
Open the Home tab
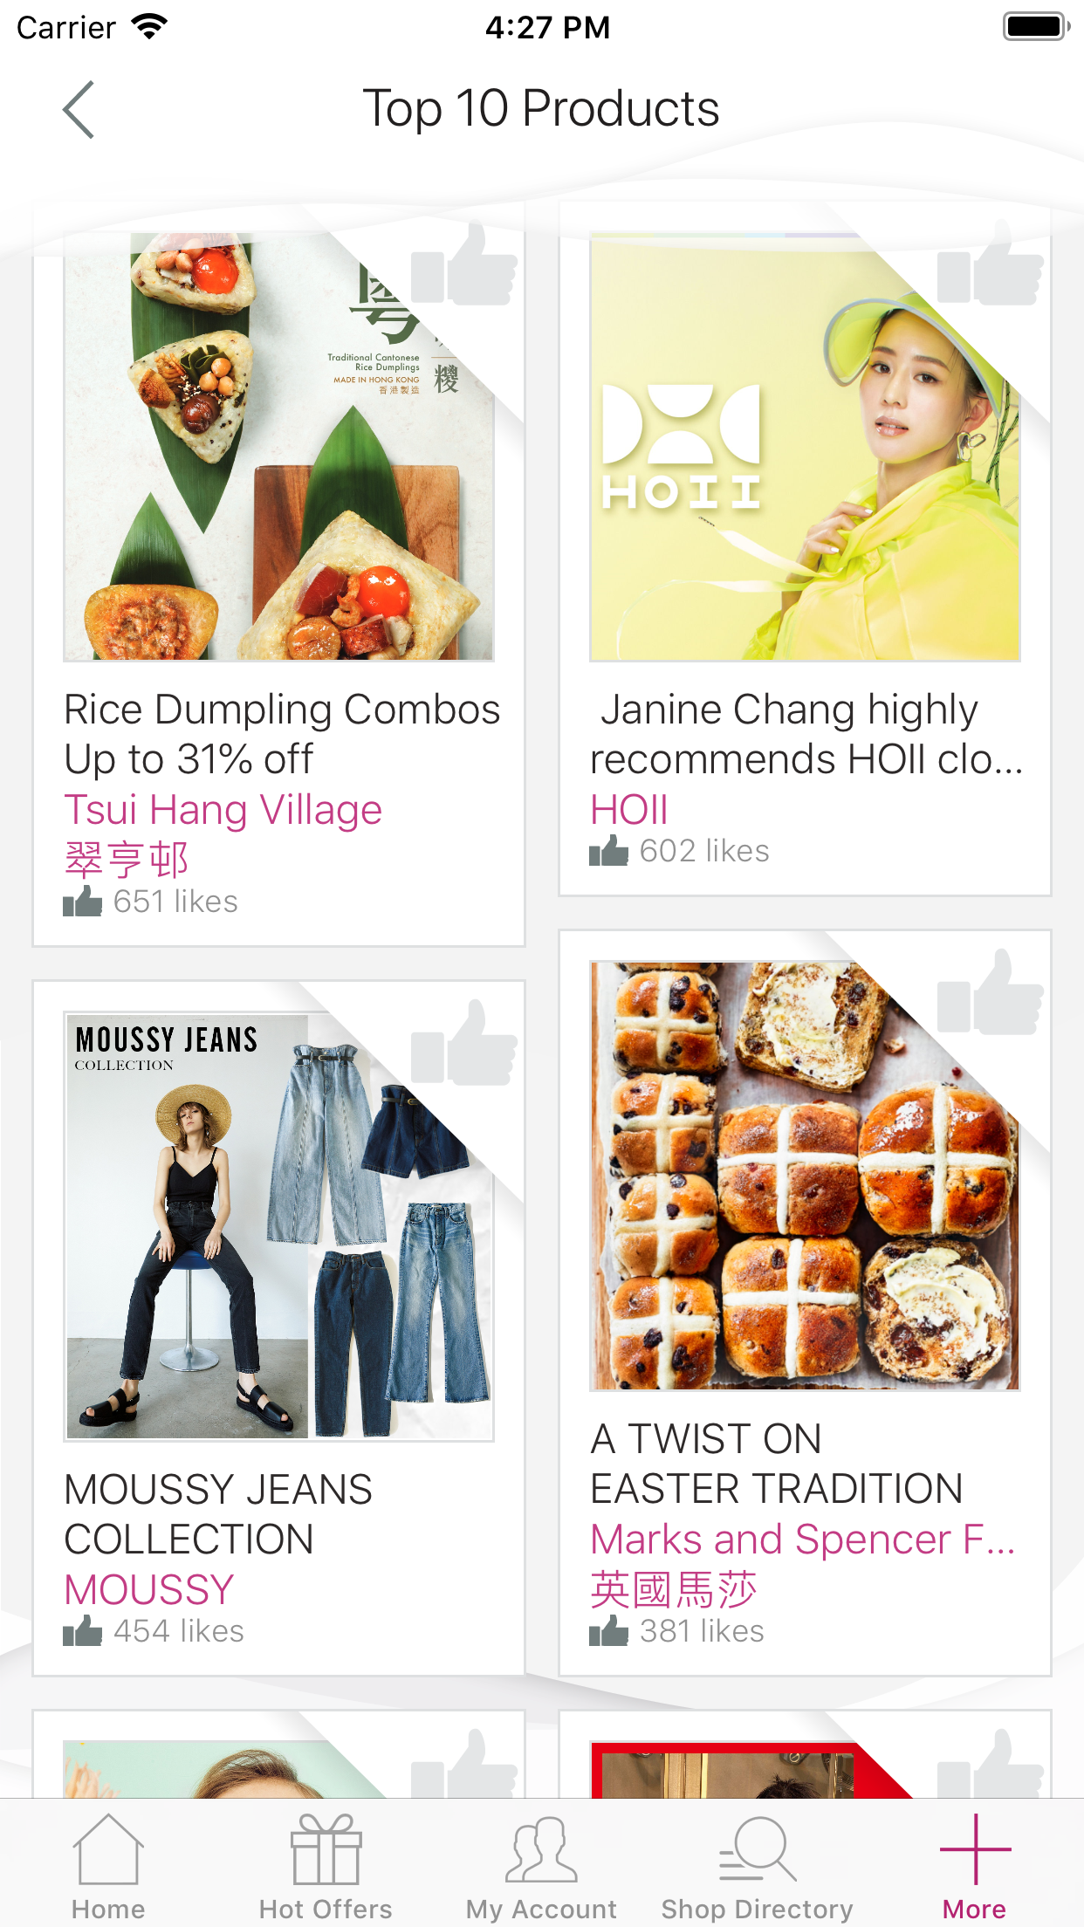point(108,1864)
